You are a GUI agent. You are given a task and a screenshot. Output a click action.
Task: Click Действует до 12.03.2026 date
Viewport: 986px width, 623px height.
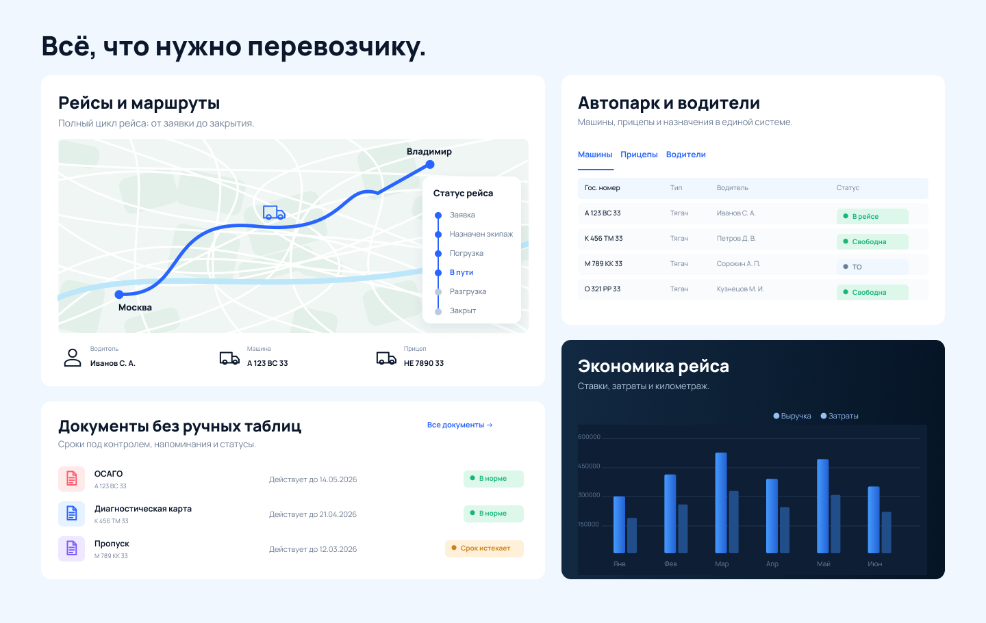[313, 549]
